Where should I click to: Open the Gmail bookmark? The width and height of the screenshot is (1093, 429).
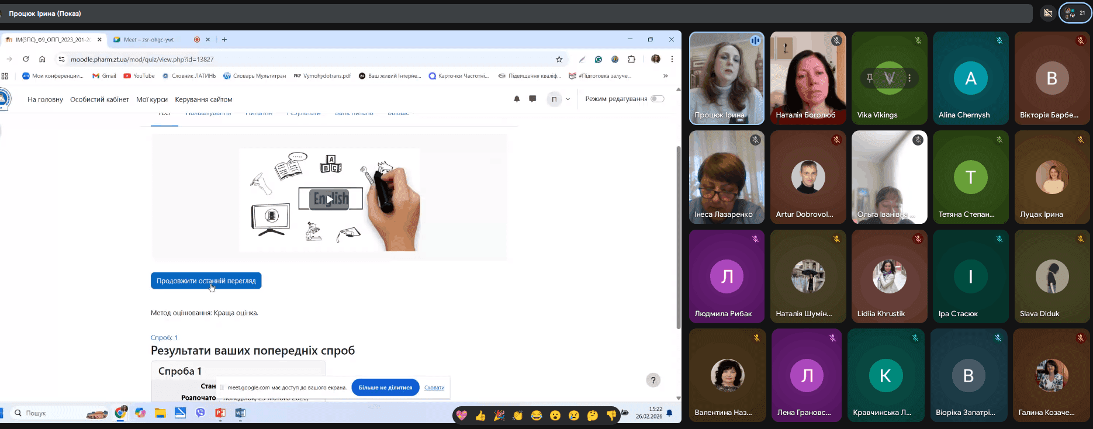coord(104,75)
